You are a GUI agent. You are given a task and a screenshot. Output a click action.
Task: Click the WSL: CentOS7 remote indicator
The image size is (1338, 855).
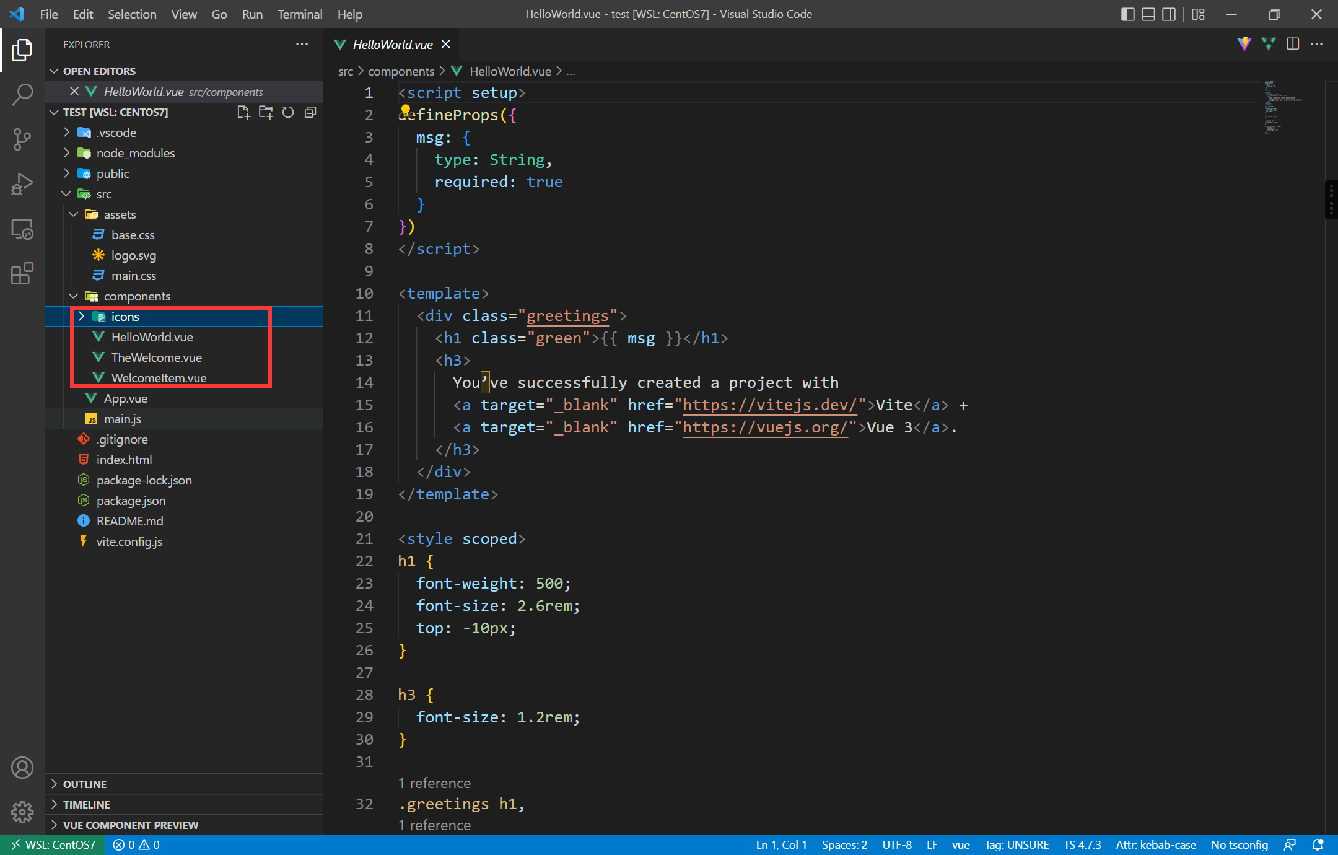(x=53, y=844)
